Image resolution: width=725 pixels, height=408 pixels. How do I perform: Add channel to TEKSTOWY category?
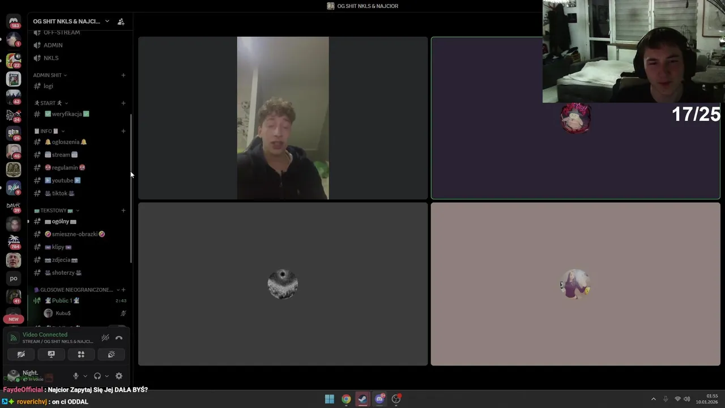123,210
